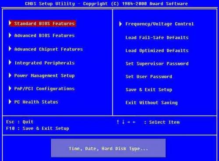Select Set Supervisor Password option

coord(157,64)
